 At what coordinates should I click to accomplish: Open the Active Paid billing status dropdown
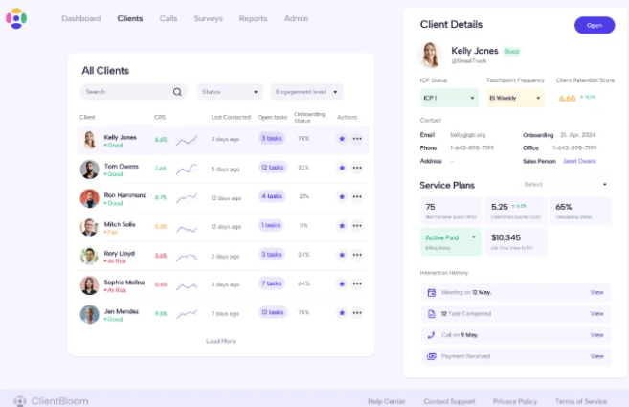451,241
